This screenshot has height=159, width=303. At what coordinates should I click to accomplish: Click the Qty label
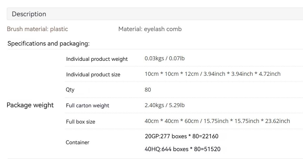tap(70, 90)
